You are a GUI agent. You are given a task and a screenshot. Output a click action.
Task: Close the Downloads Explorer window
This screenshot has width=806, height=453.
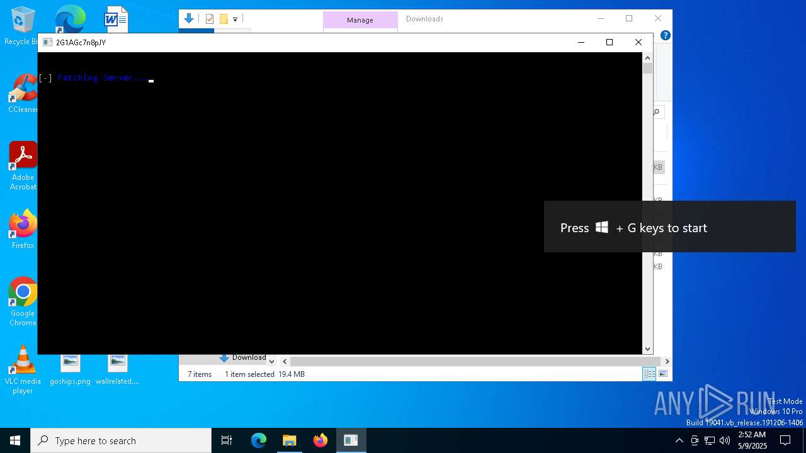pos(658,19)
